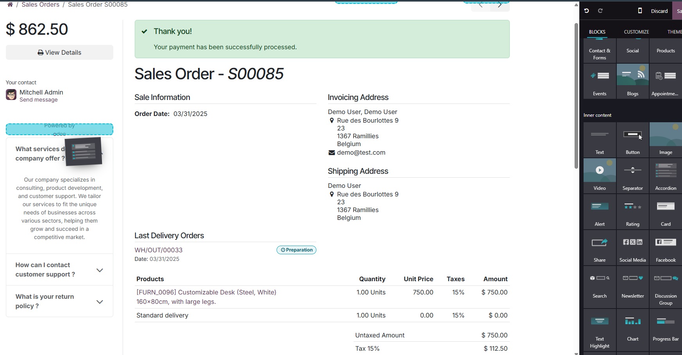
Task: Open the Sales Orders breadcrumb link
Action: pyautogui.click(x=40, y=5)
